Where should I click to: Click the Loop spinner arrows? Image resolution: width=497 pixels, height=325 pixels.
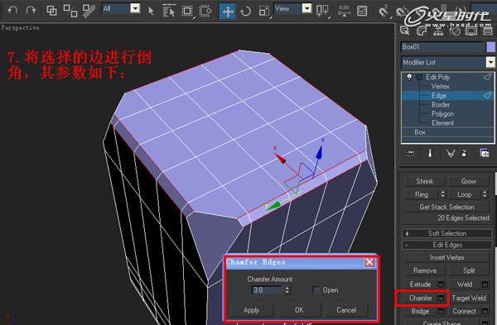[485, 194]
